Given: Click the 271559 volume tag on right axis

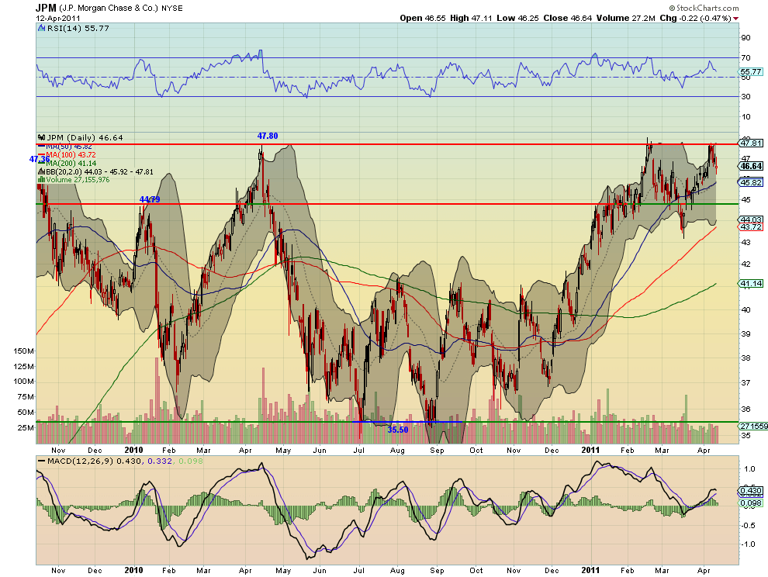Looking at the screenshot, I should [754, 426].
